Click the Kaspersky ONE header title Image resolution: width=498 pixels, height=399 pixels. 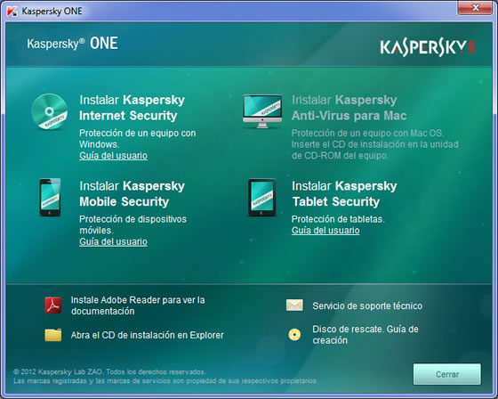[72, 44]
